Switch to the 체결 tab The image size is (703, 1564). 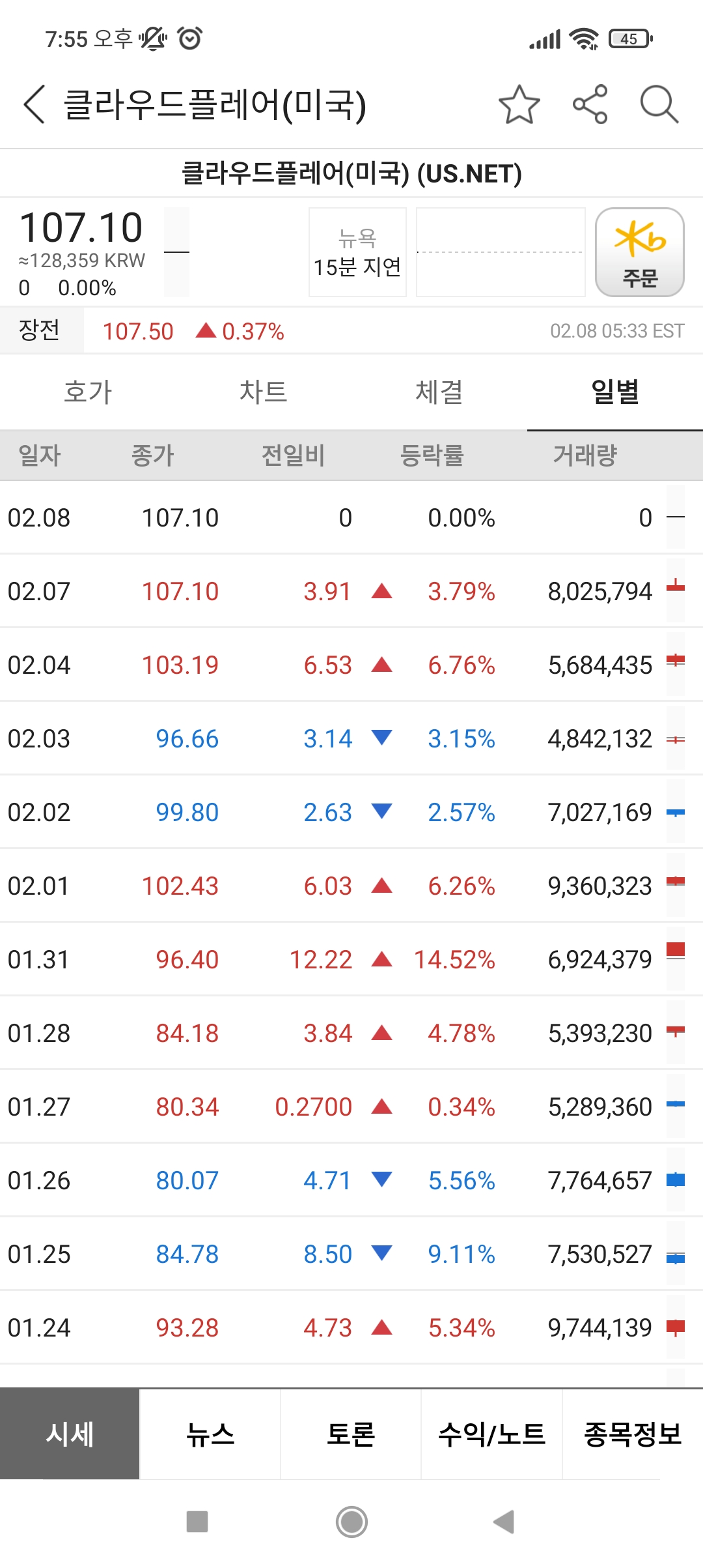[x=439, y=392]
